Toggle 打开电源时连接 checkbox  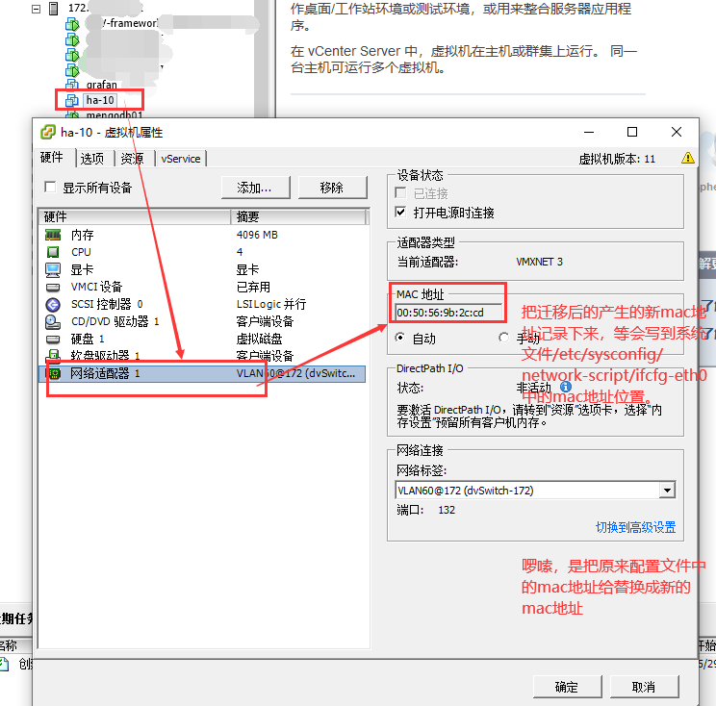click(400, 213)
